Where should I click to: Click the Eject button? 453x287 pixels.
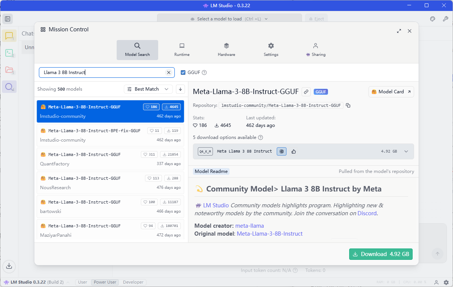[x=316, y=19]
